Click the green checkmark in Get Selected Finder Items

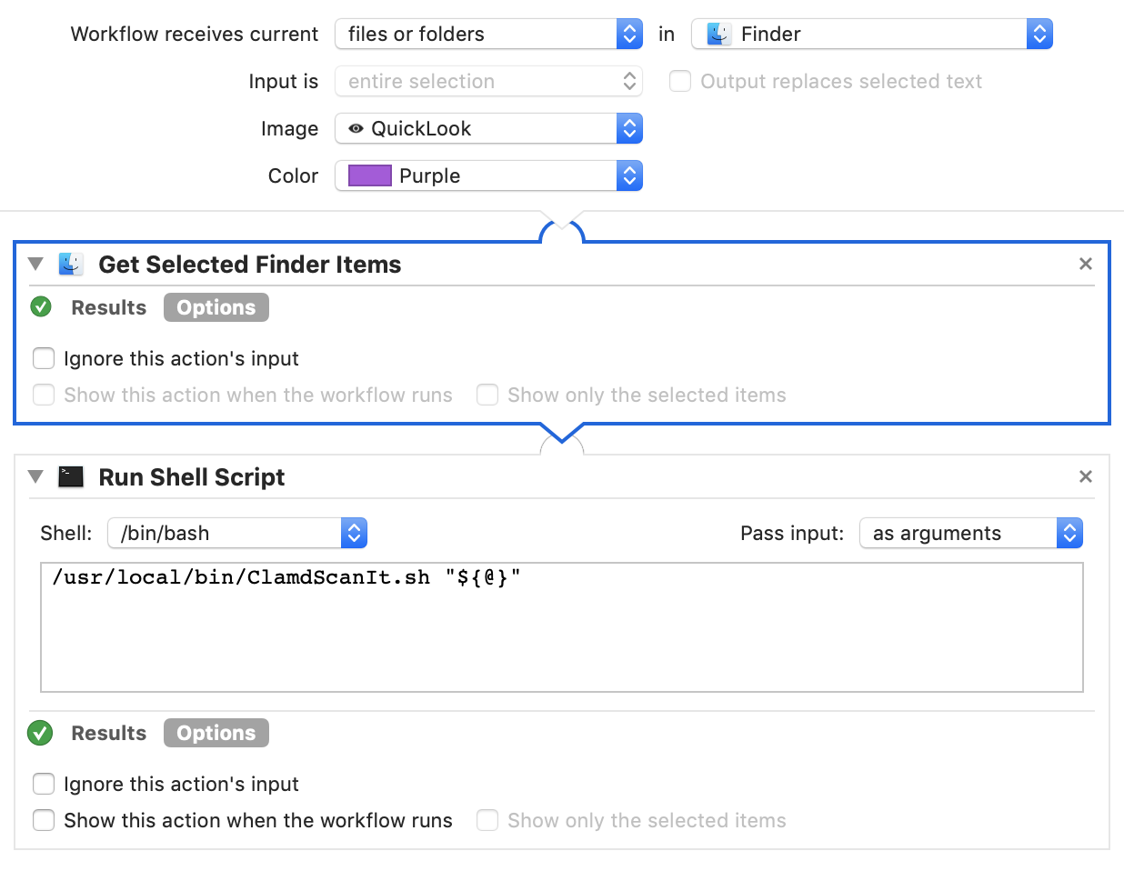[x=41, y=307]
